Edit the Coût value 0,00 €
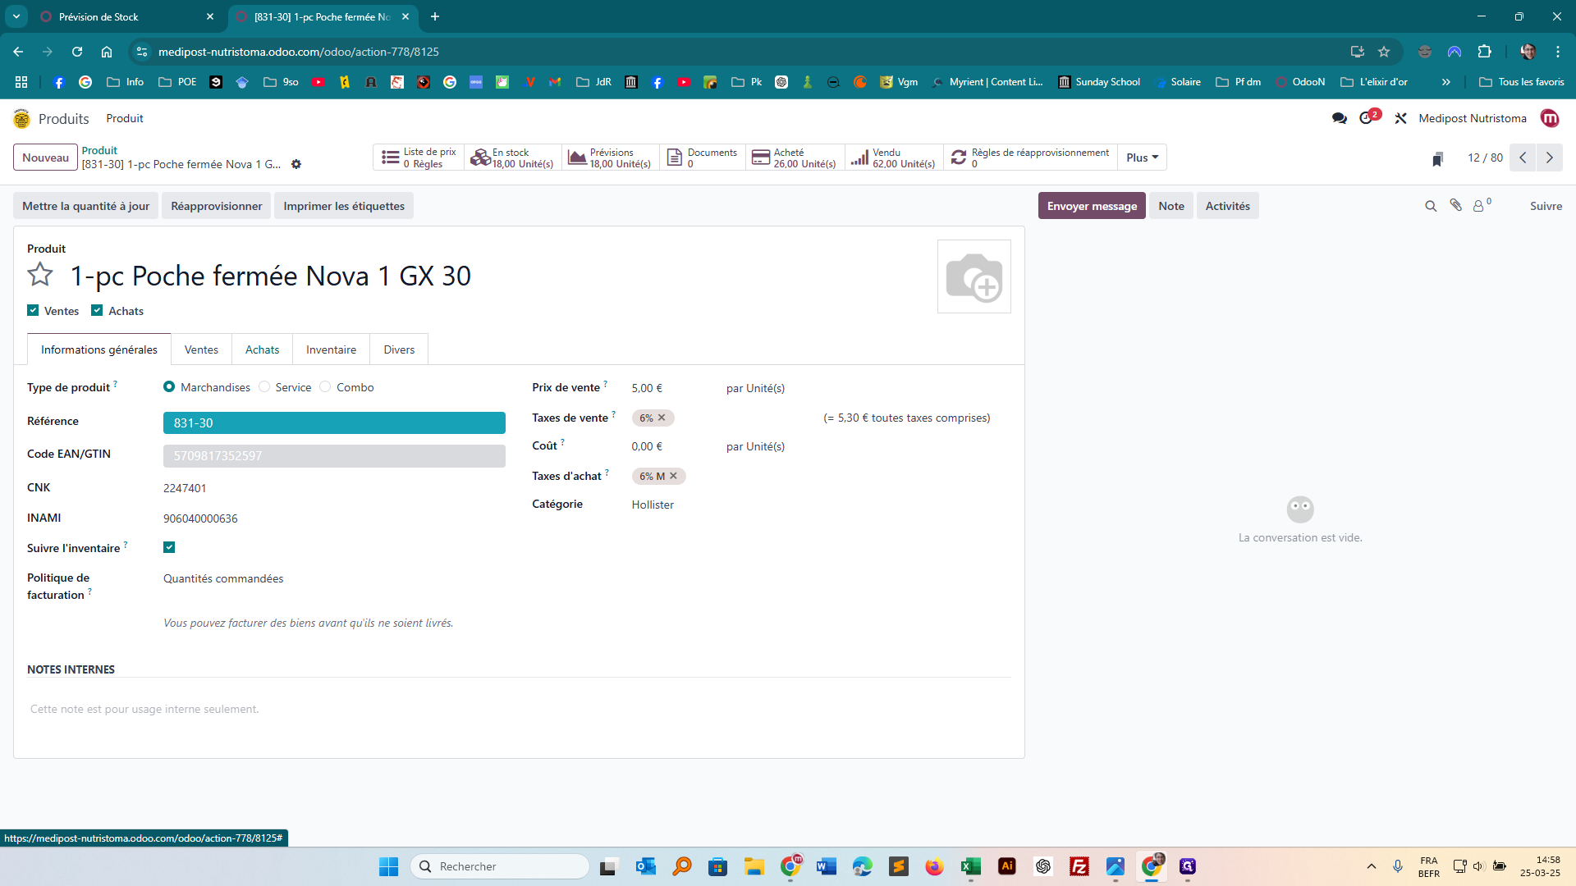 (647, 446)
